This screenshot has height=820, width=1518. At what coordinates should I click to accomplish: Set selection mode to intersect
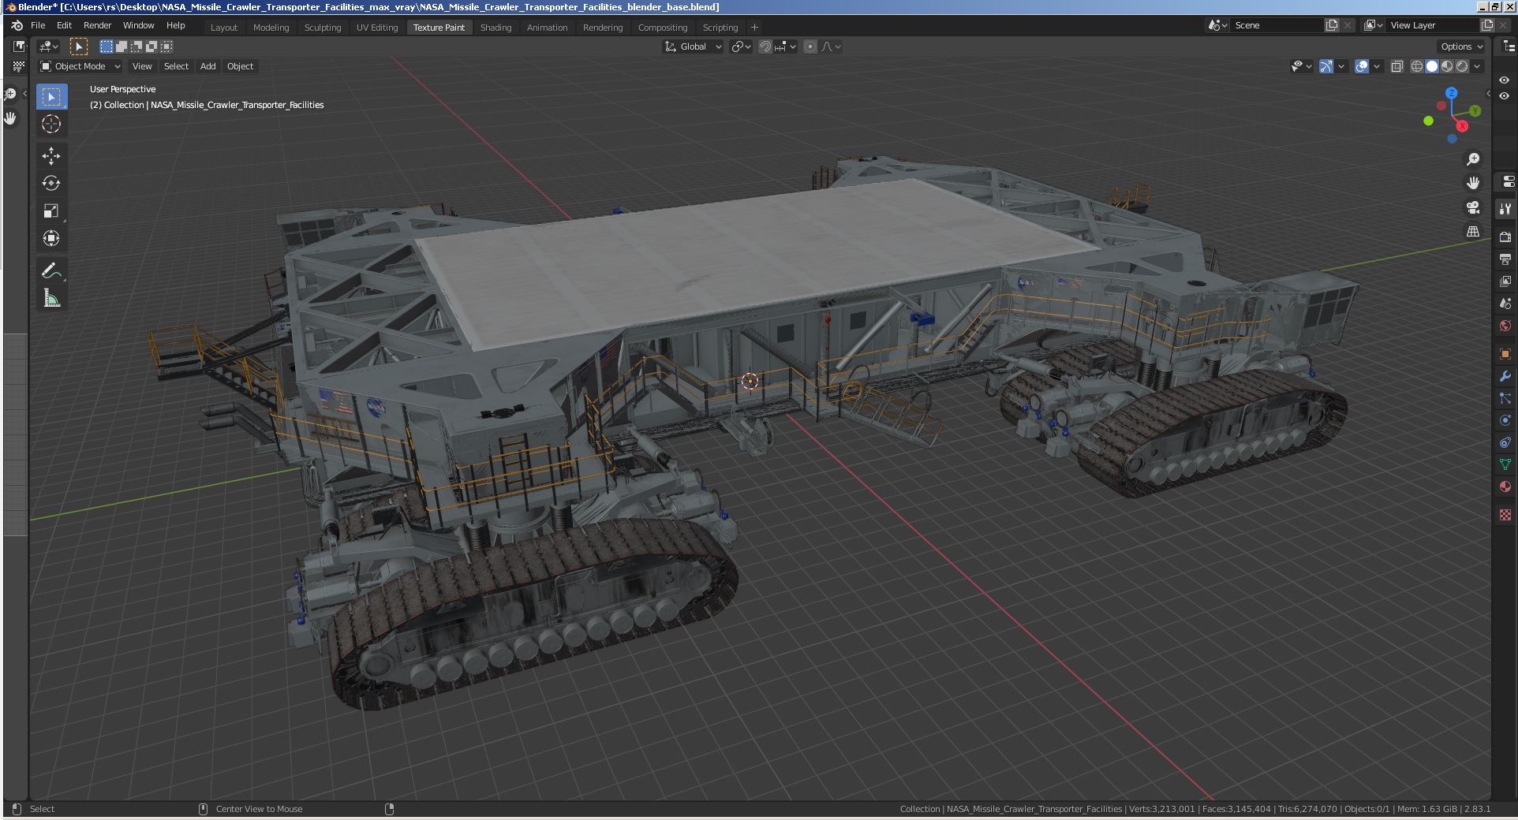pyautogui.click(x=166, y=47)
